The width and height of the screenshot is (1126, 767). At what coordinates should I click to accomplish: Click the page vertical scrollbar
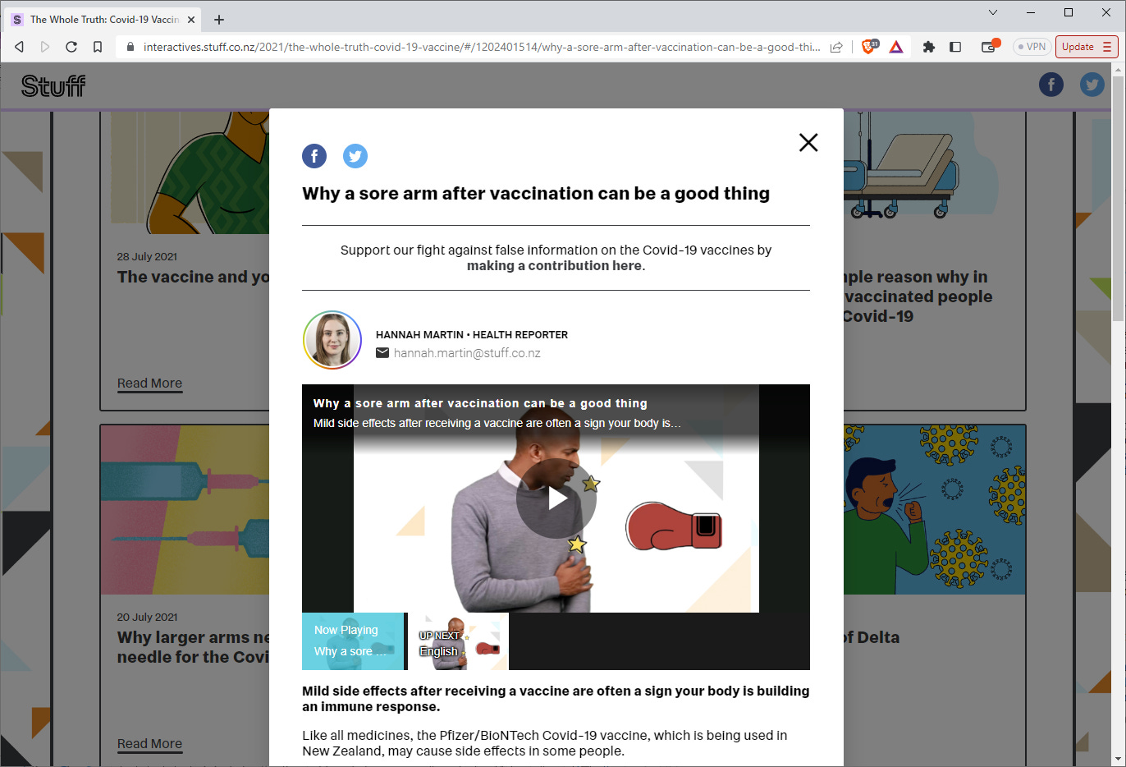pos(1118,200)
